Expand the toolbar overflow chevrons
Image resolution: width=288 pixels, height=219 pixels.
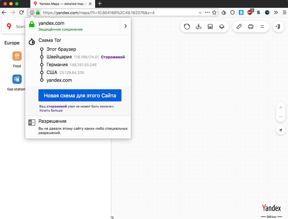(276, 12)
